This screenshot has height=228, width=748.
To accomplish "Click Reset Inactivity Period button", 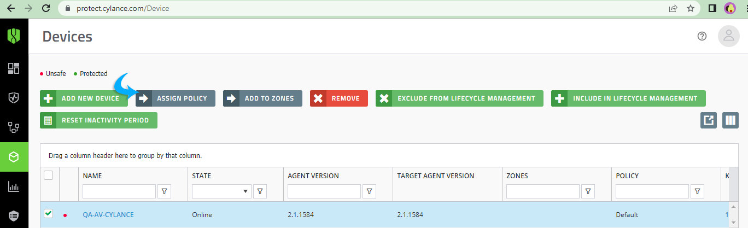I will click(x=98, y=120).
